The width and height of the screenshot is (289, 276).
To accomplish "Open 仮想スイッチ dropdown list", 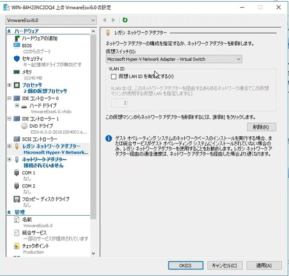I will pos(174,59).
